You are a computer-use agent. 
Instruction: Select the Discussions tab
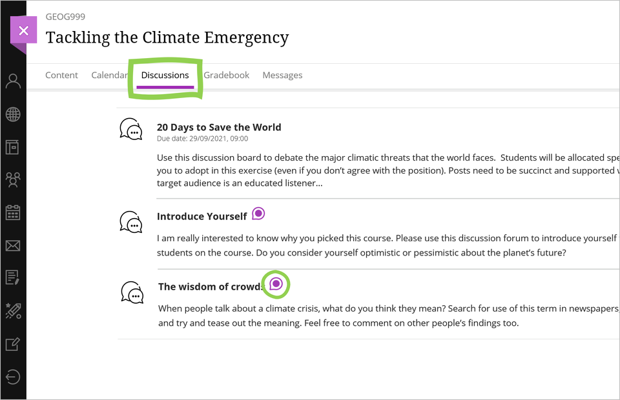165,75
